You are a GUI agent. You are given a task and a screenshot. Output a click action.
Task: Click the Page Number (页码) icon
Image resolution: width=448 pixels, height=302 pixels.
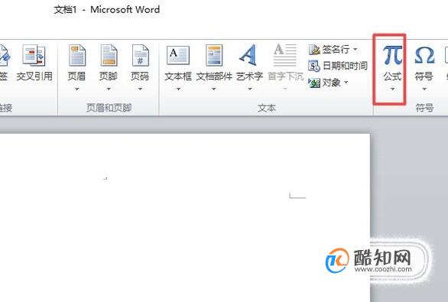[x=140, y=55]
